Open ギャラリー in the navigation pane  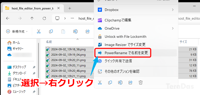pos(16,49)
